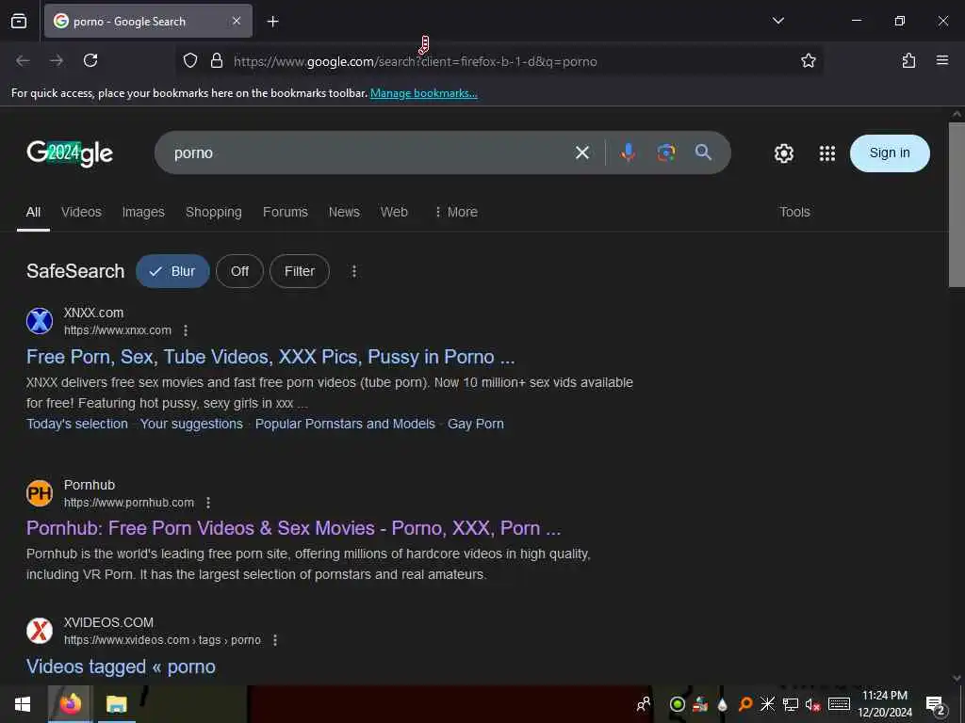Go back with the back arrow
This screenshot has height=723, width=965.
click(23, 60)
